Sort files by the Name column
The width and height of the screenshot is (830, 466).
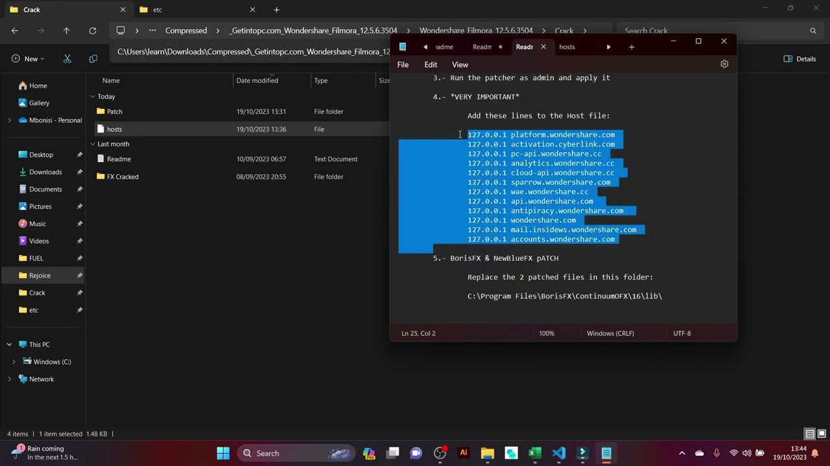click(111, 80)
